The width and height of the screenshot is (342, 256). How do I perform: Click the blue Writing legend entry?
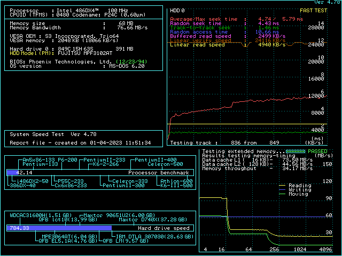click(295, 190)
